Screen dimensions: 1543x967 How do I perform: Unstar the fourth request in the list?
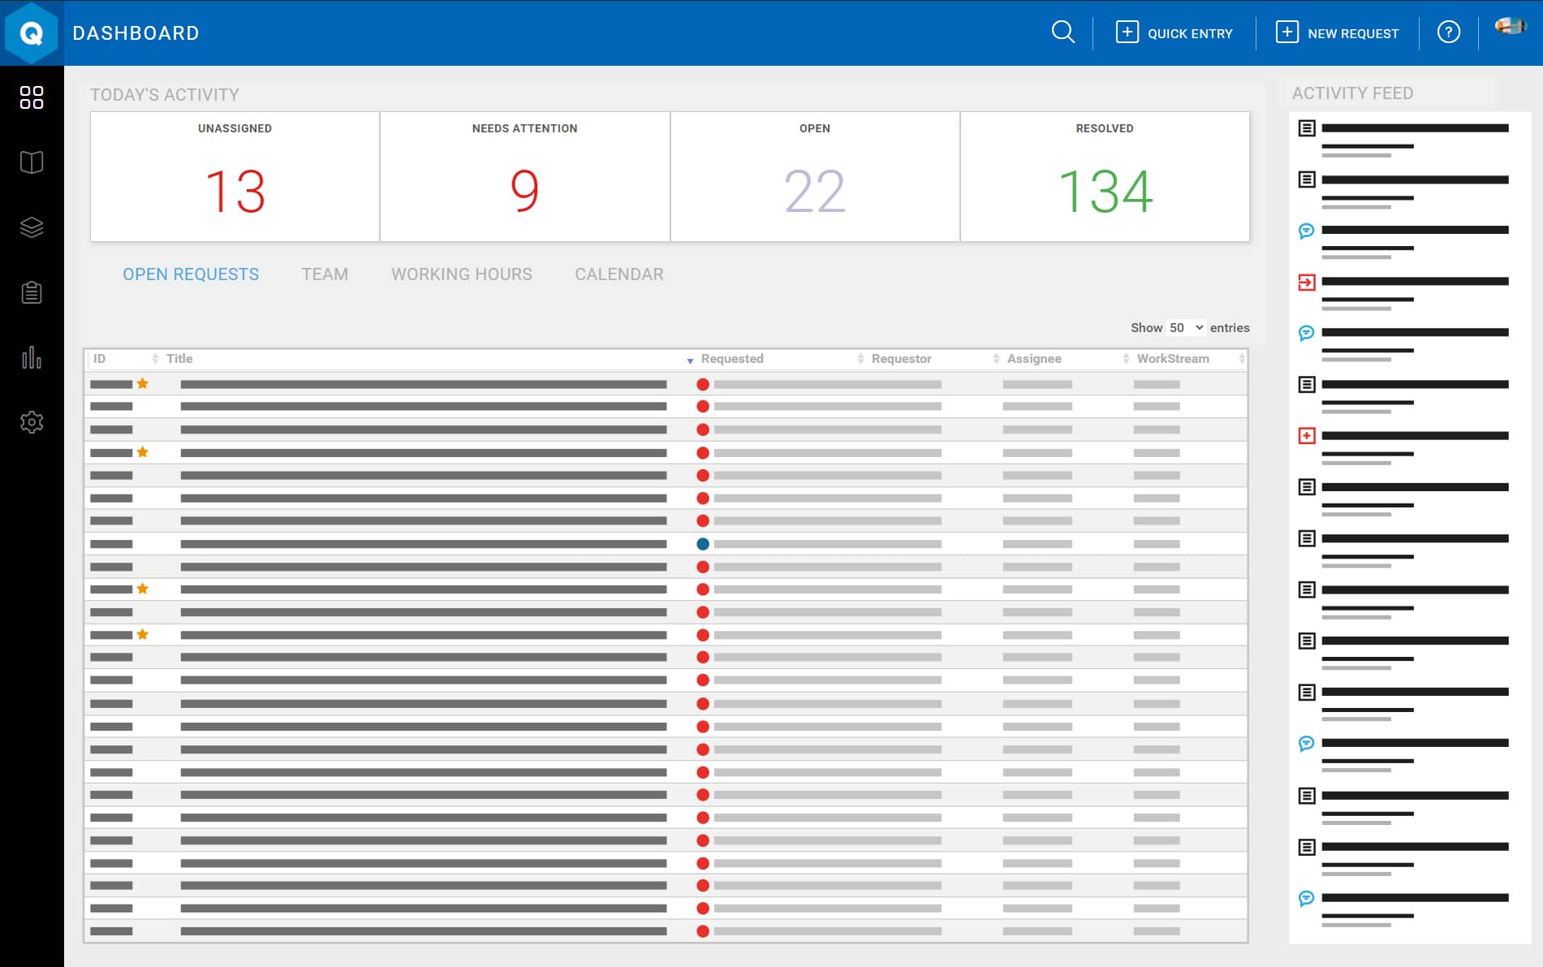click(x=142, y=452)
